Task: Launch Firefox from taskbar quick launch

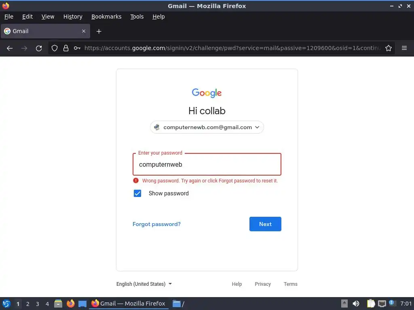Action: click(x=70, y=304)
